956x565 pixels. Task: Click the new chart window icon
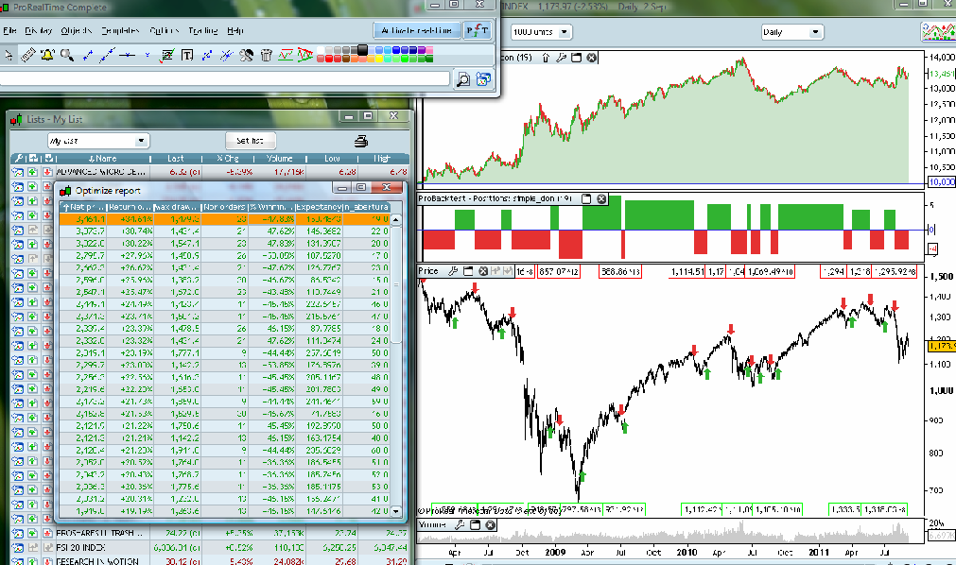[483, 79]
